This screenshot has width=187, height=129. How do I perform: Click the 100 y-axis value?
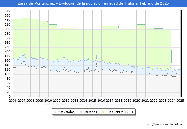pyautogui.click(x=7, y=74)
